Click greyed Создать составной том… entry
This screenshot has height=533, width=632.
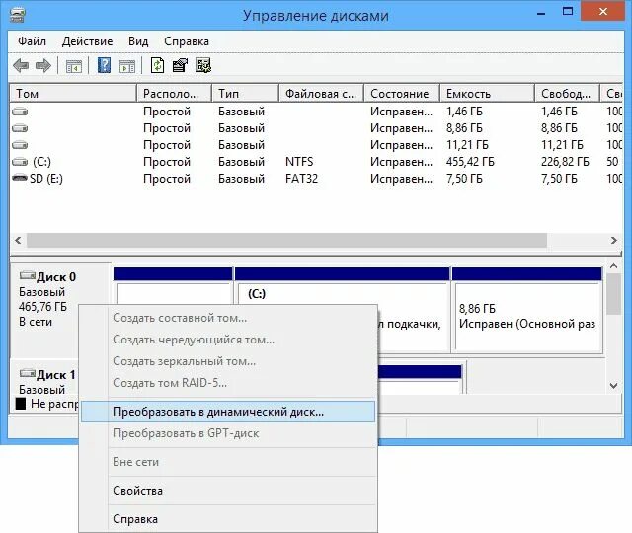[x=228, y=318]
